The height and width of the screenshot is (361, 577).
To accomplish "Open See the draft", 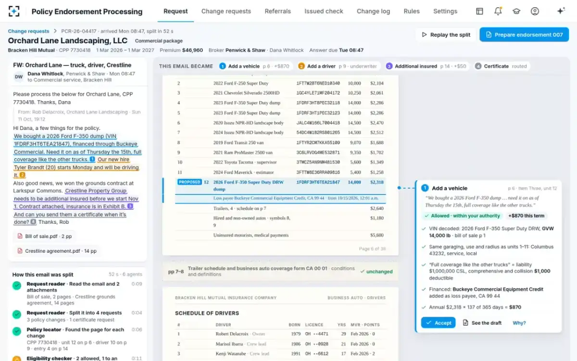I will coord(482,322).
